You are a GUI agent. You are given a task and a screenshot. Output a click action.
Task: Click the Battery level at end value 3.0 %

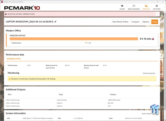pos(105,65)
